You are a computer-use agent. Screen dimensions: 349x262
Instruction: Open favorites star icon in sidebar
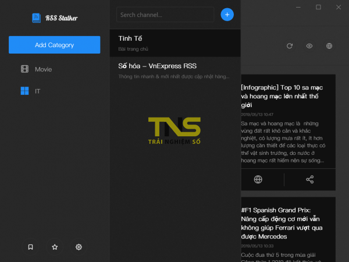[x=55, y=247]
